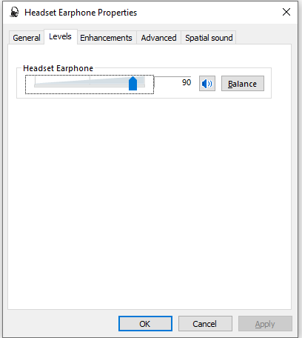Click the slider track left of the thumb

[81, 85]
